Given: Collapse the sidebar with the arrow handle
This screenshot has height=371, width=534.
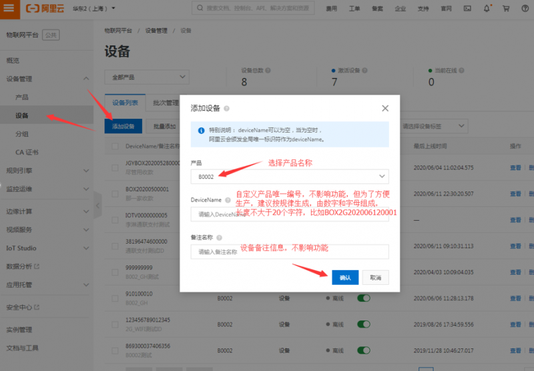Looking at the screenshot, I should (x=97, y=206).
